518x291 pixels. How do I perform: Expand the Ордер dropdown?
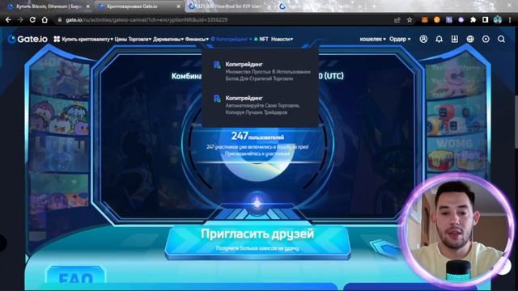(x=400, y=40)
